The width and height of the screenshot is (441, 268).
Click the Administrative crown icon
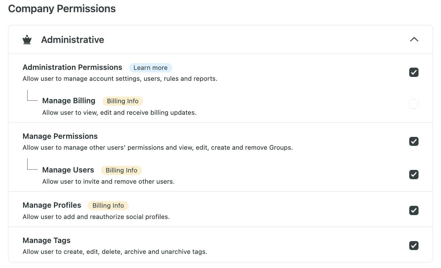(27, 40)
